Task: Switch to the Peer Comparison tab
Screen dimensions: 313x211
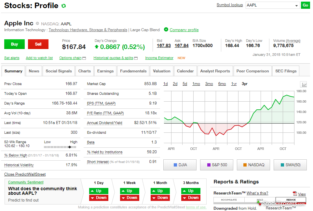Action: (252, 71)
